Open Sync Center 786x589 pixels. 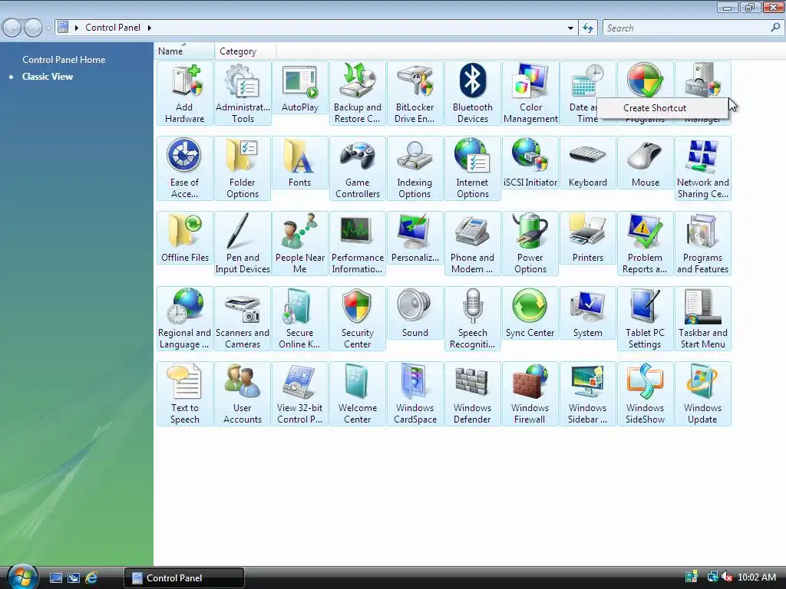(530, 313)
